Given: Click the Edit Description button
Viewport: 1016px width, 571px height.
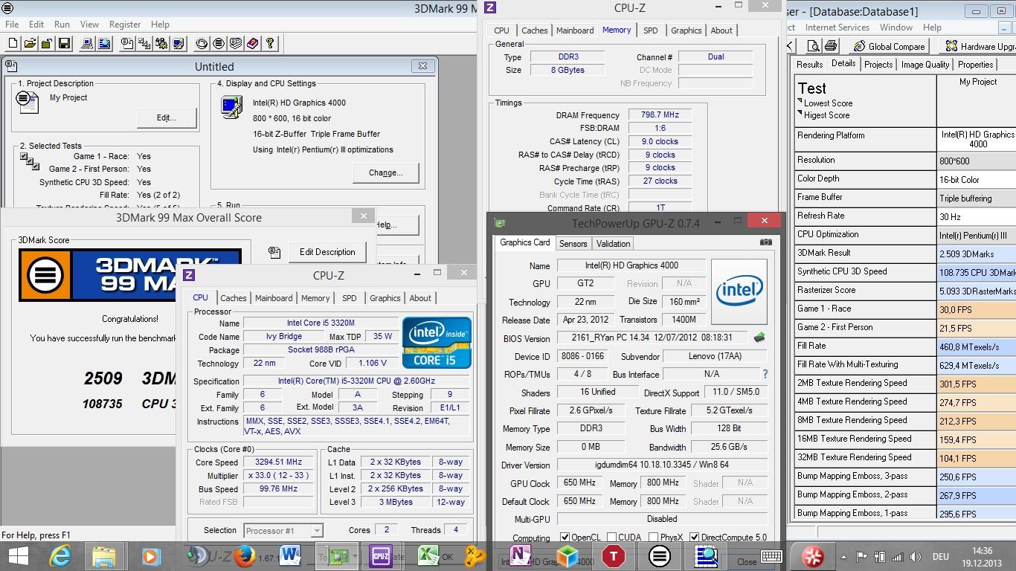Looking at the screenshot, I should (x=327, y=252).
